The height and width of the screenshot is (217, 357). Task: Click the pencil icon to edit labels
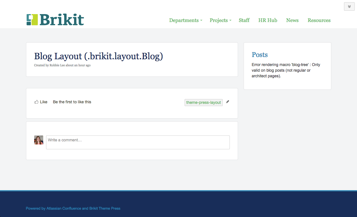point(228,102)
